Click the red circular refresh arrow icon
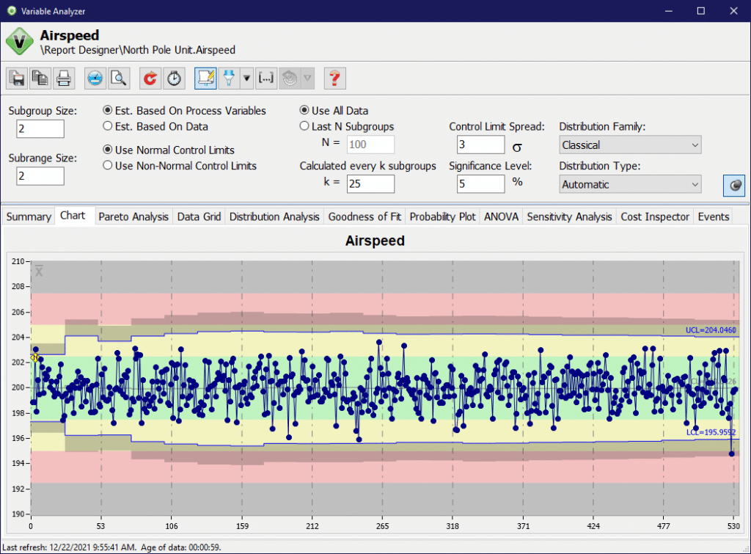Image resolution: width=751 pixels, height=554 pixels. click(x=150, y=78)
